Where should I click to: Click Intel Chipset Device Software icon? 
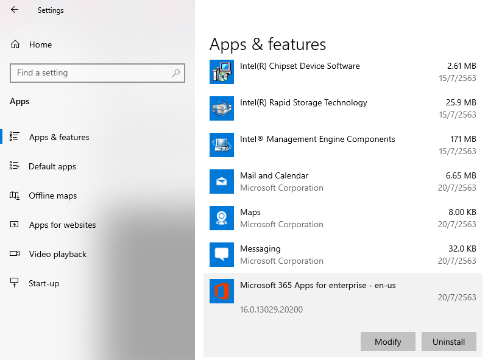point(222,72)
